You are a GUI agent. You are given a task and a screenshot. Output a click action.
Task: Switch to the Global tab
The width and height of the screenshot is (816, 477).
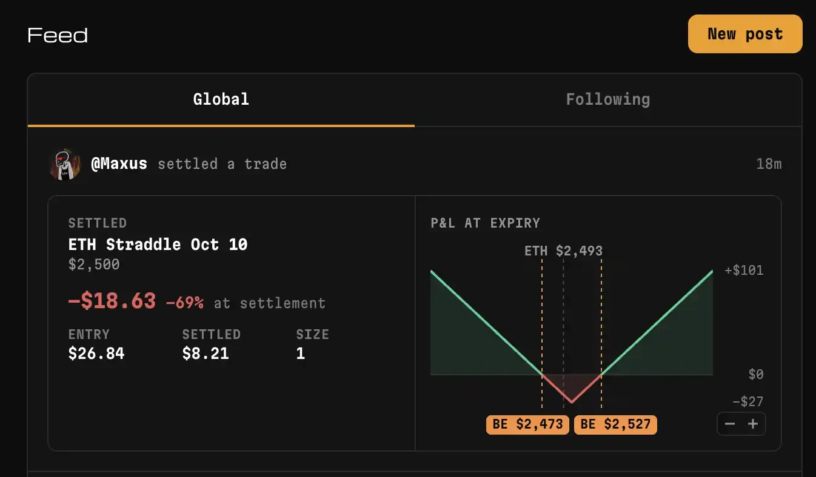coord(221,100)
